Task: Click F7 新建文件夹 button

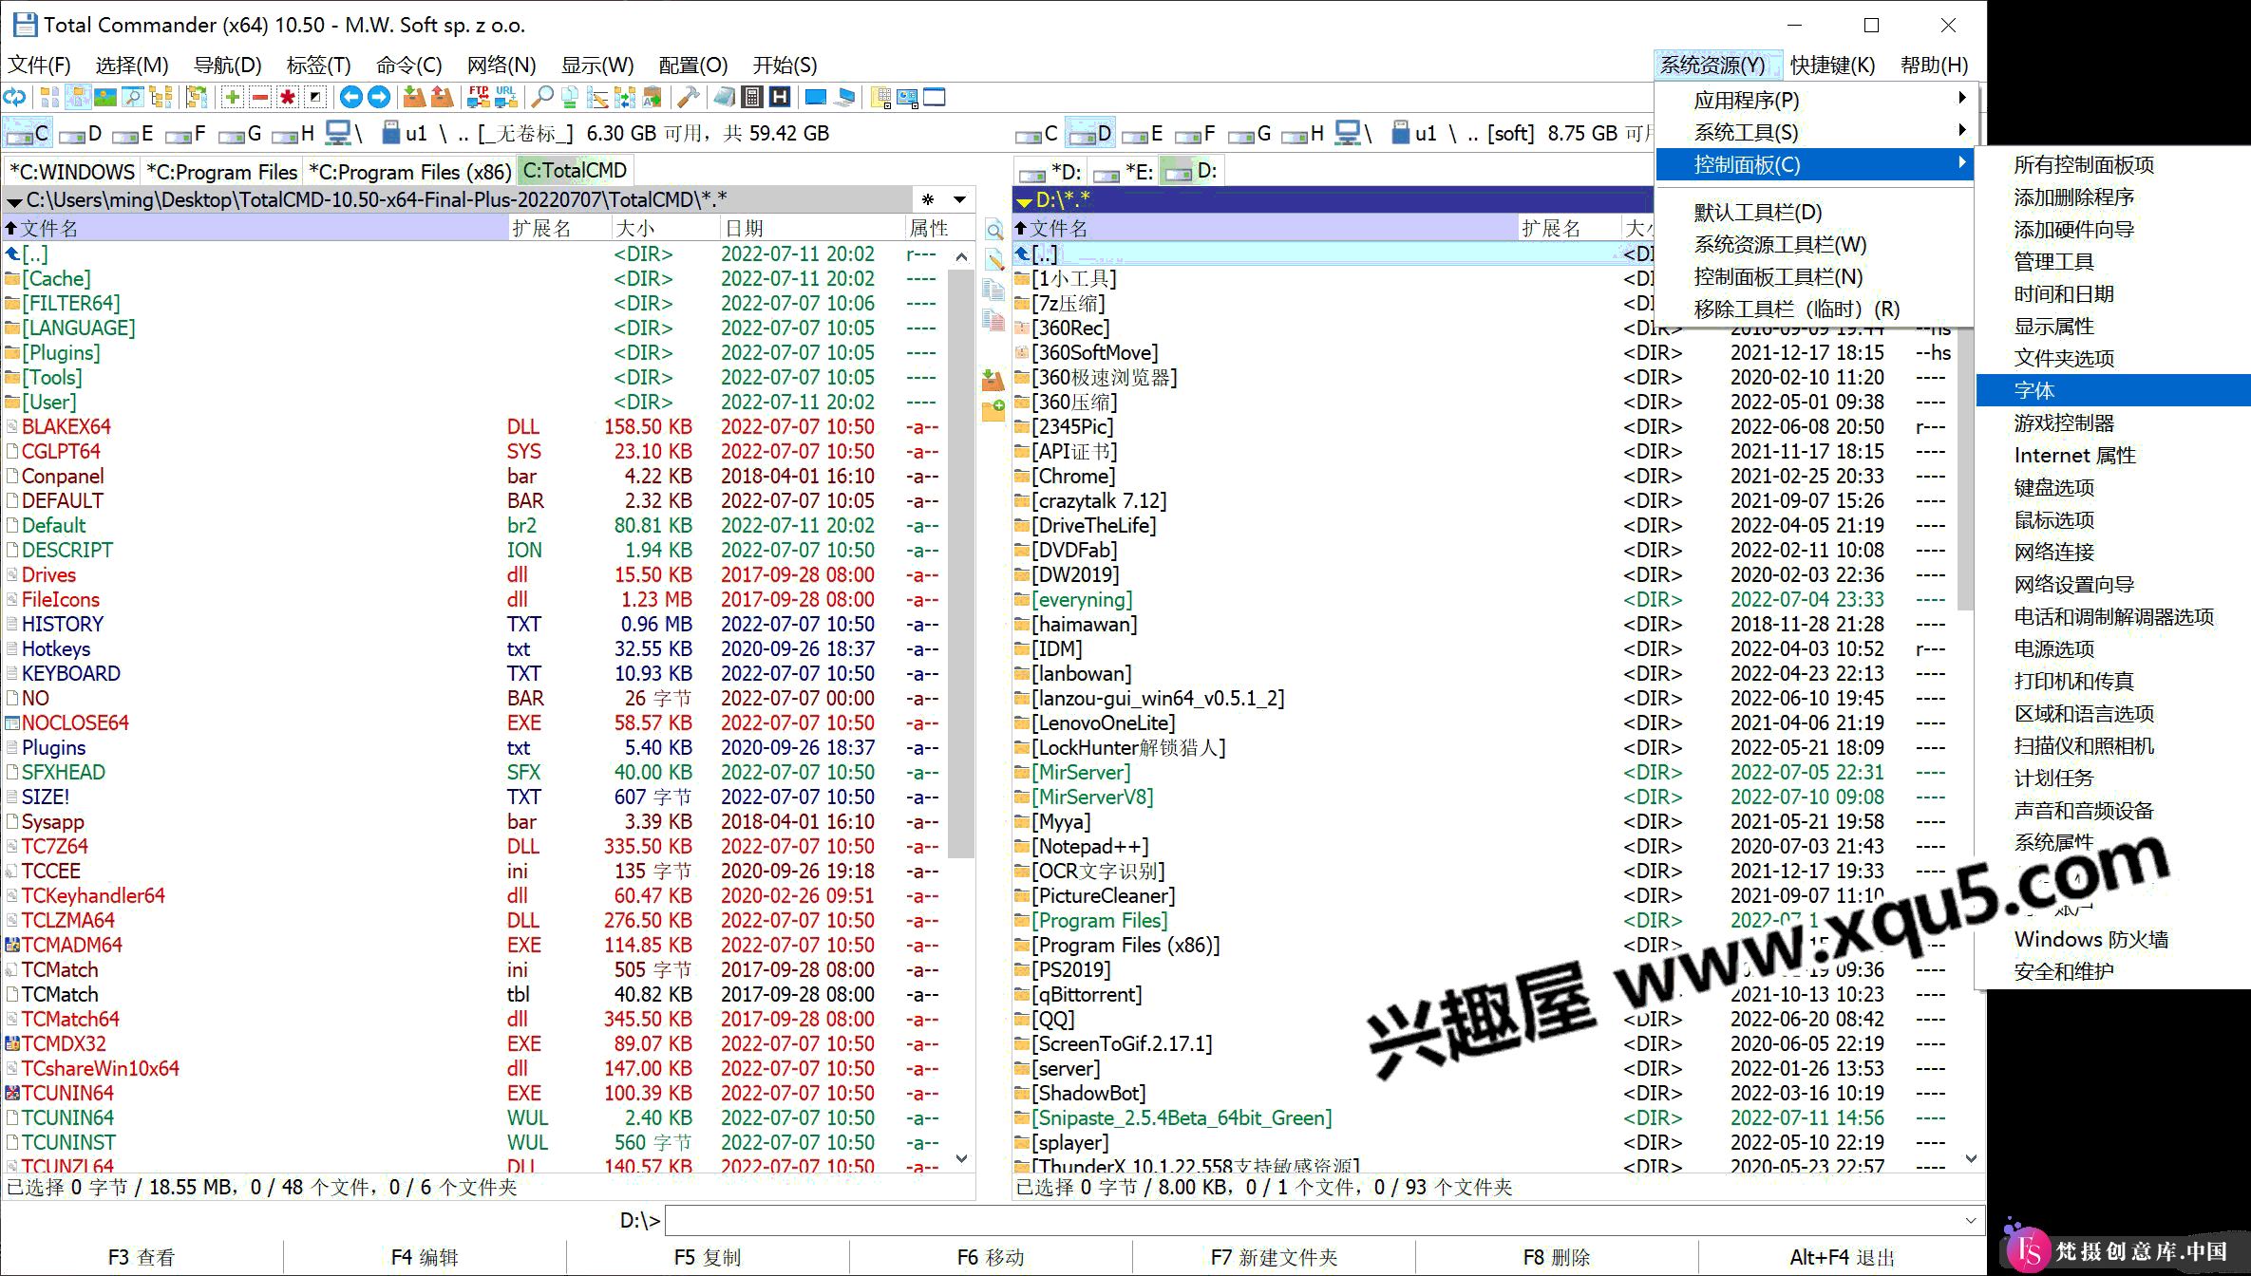Action: (1274, 1257)
